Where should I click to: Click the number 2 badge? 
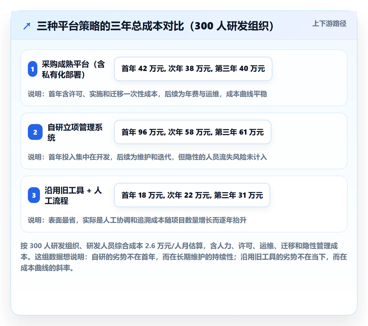35,132
